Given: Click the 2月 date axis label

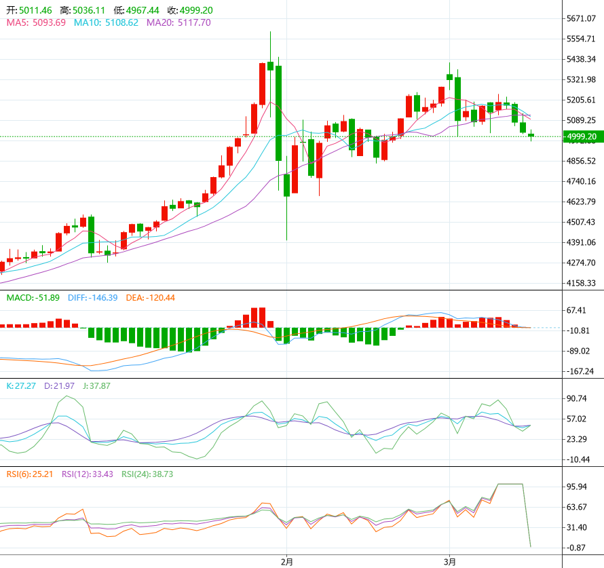Looking at the screenshot, I should click(287, 561).
